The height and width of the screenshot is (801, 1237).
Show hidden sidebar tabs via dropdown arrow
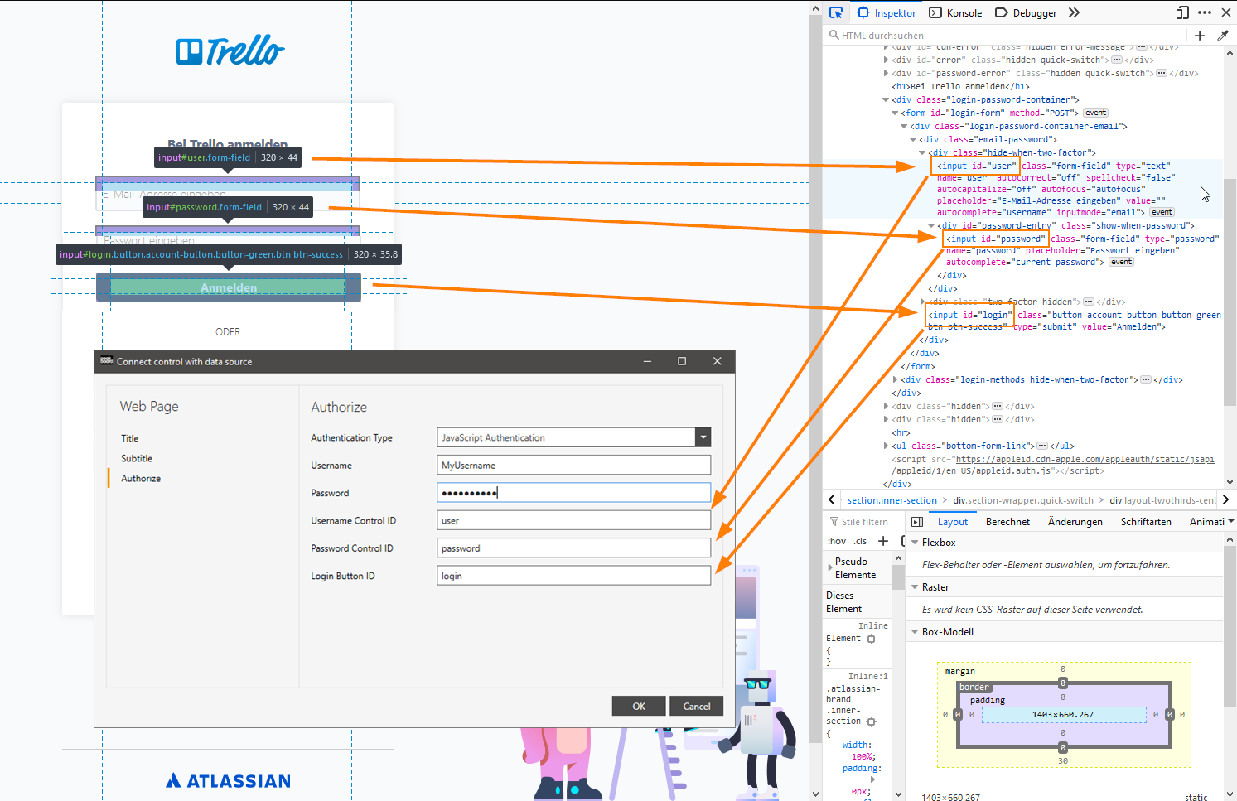click(x=1230, y=521)
